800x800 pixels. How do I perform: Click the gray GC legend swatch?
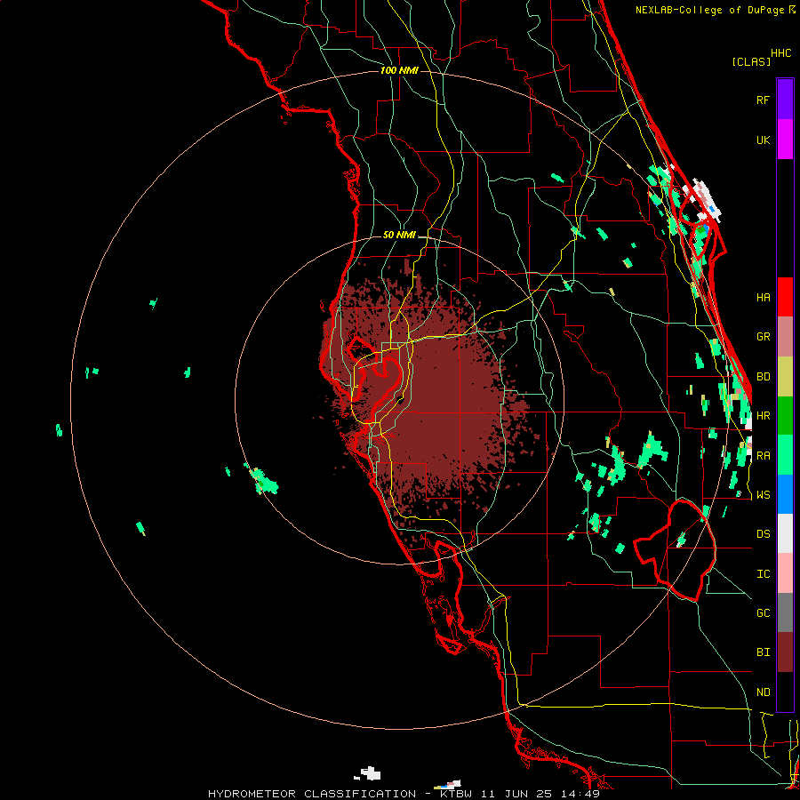coord(785,612)
